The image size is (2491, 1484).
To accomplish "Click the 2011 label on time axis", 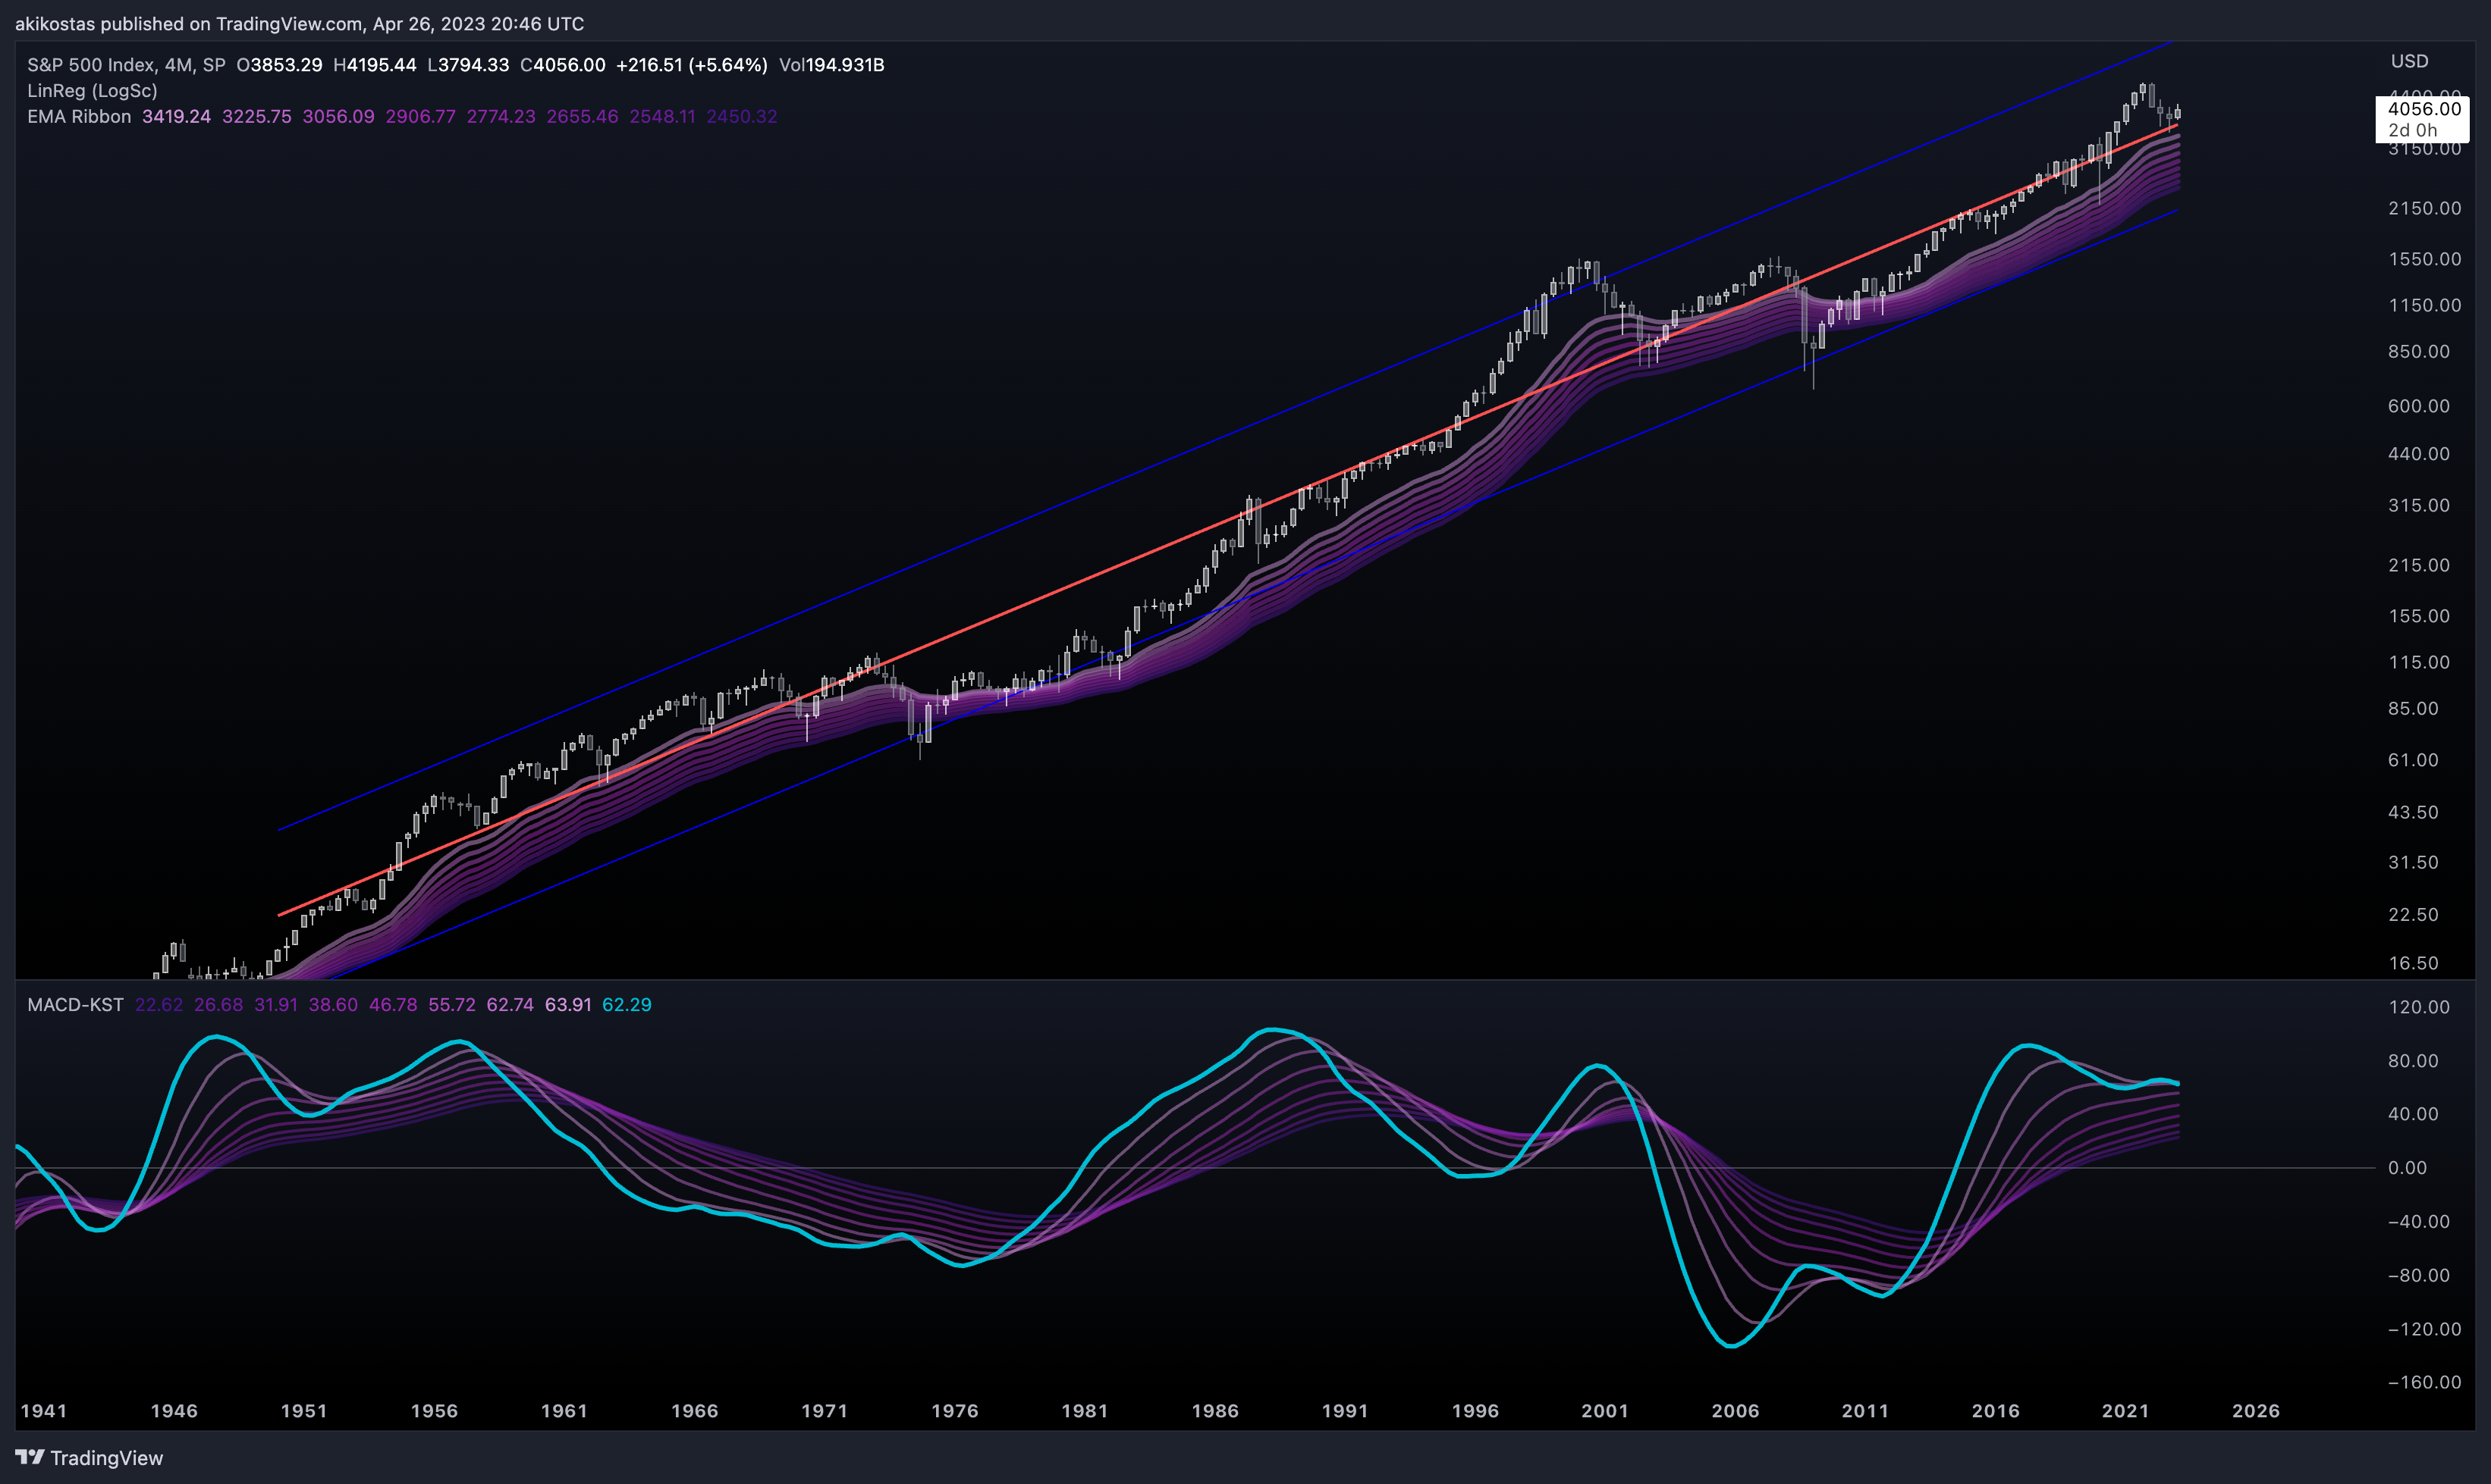I will 1865,1411.
